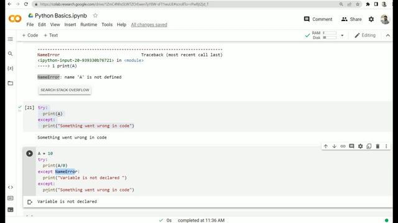This screenshot has width=398, height=223.
Task: Click the notebook title Python Basics.ipynb
Action: click(61, 15)
